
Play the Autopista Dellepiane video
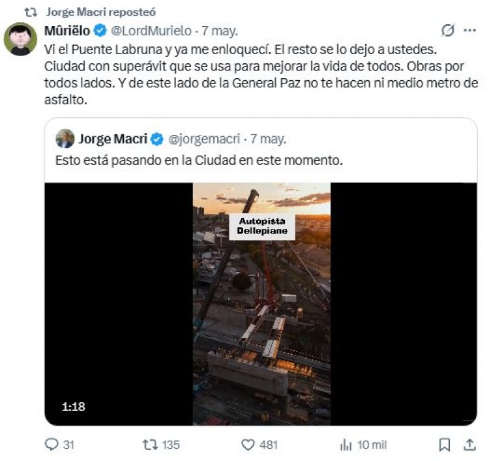261,304
